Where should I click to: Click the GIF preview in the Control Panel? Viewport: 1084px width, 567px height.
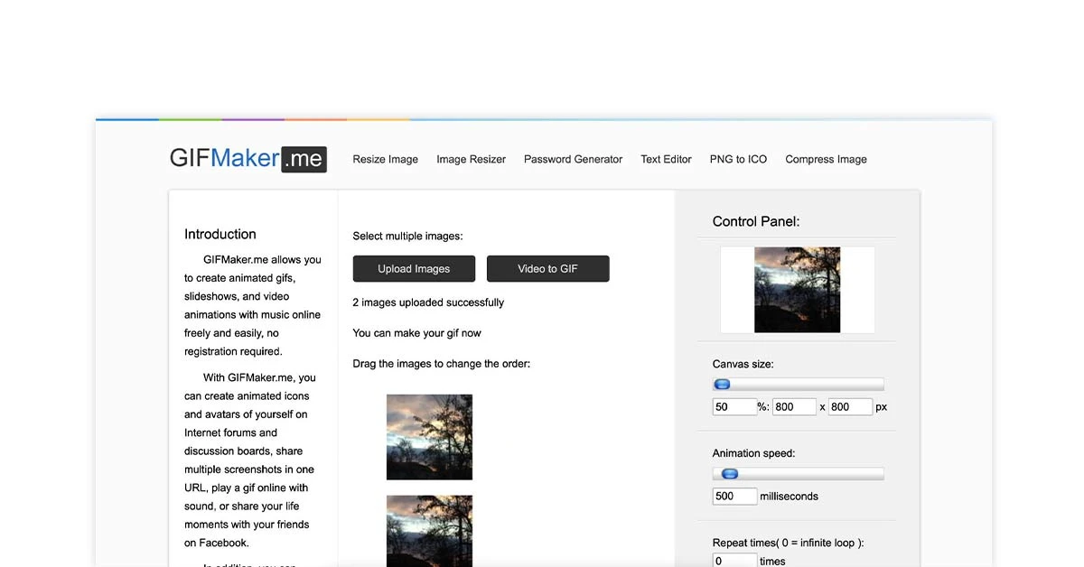pyautogui.click(x=798, y=289)
